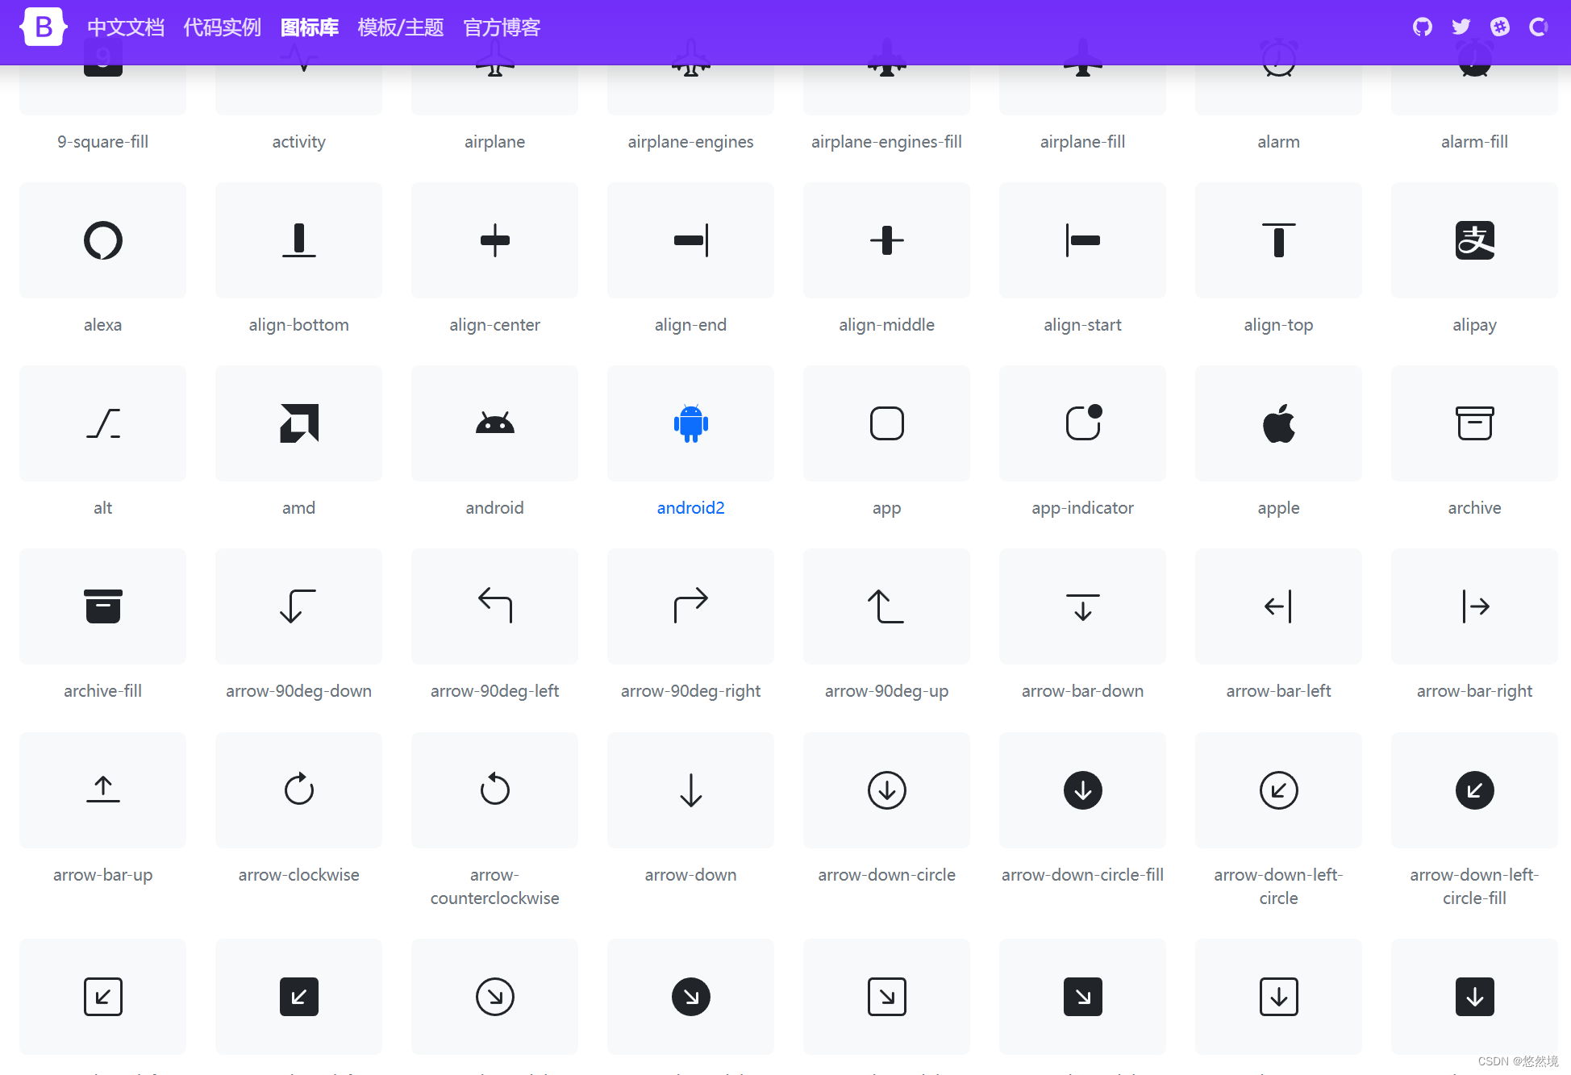1571x1075 pixels.
Task: Select the arrow-bar-left icon
Action: click(1278, 606)
